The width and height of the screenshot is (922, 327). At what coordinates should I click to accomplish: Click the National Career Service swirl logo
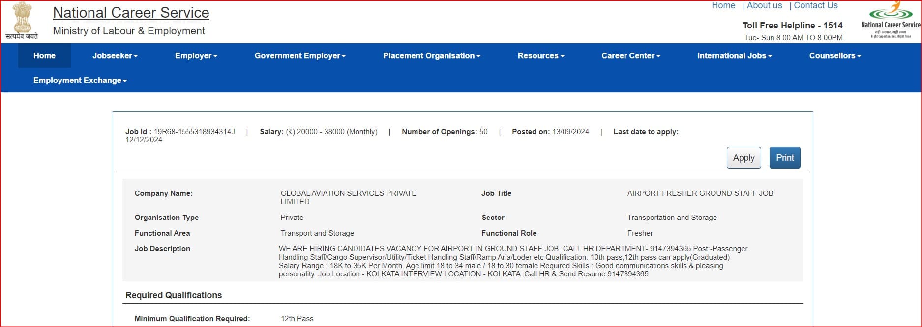[891, 20]
